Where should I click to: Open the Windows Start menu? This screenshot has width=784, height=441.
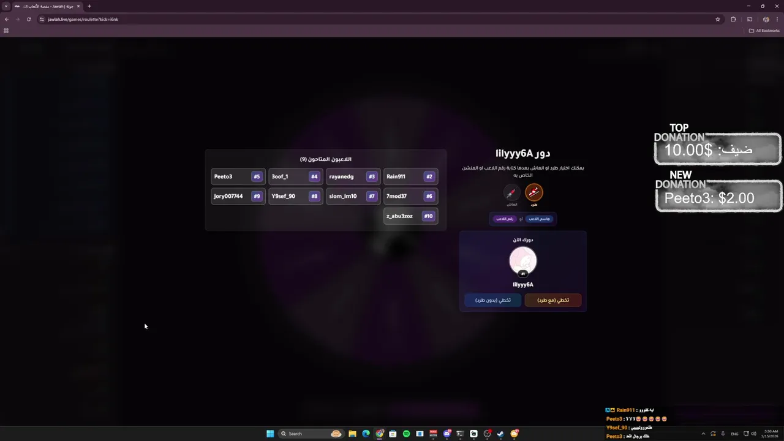click(x=270, y=434)
